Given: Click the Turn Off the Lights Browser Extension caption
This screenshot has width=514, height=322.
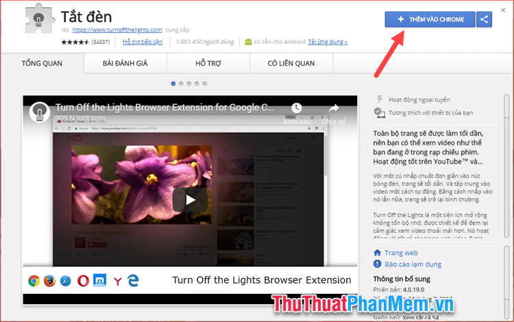Looking at the screenshot, I should click(262, 280).
